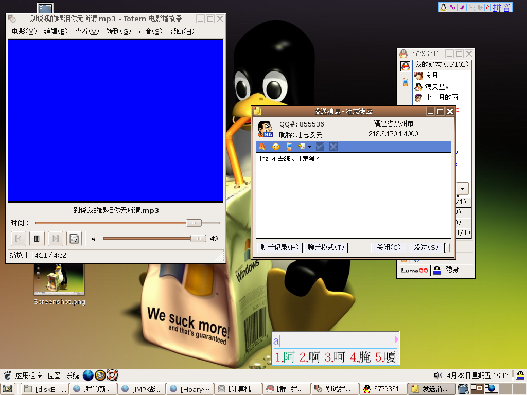Select contact 良月 in the friend list
The width and height of the screenshot is (527, 395).
click(432, 76)
